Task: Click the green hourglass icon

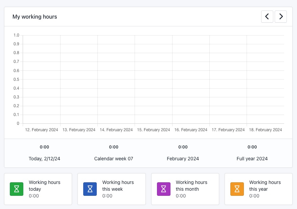Action: pyautogui.click(x=17, y=189)
